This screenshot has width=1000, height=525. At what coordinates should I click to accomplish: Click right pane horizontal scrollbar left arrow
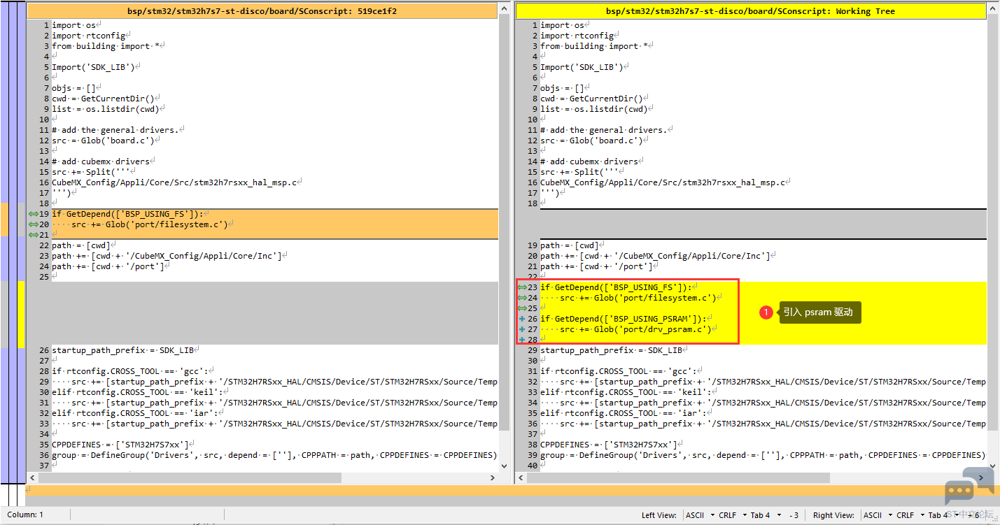pos(521,477)
